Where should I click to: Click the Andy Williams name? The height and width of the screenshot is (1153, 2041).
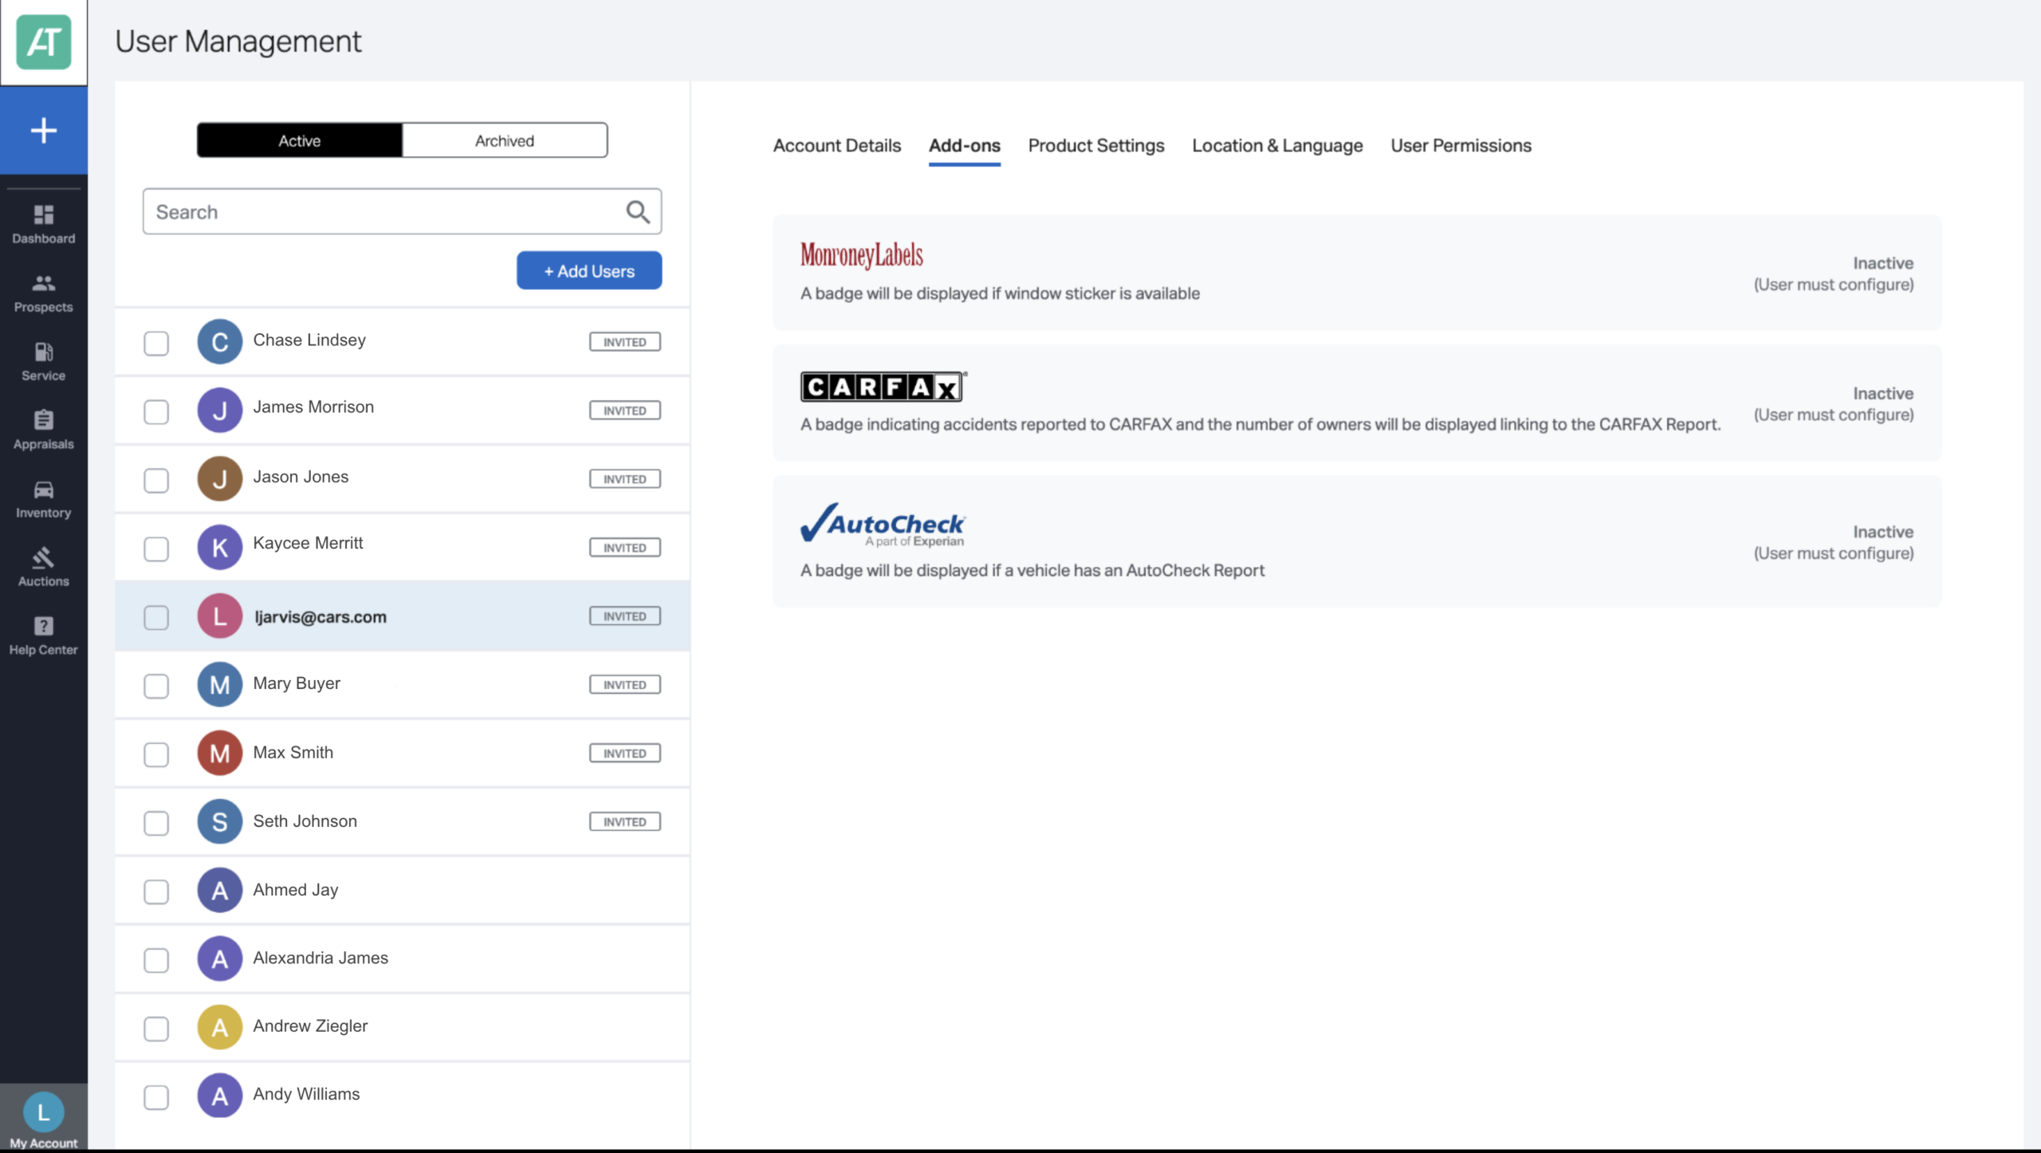coord(306,1095)
